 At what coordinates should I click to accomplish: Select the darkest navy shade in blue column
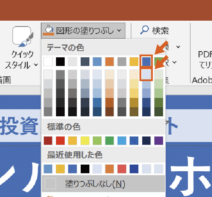pos(146,112)
